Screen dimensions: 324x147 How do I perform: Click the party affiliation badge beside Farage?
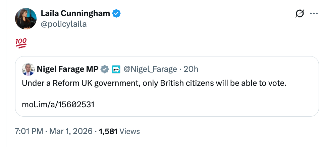coord(116,69)
